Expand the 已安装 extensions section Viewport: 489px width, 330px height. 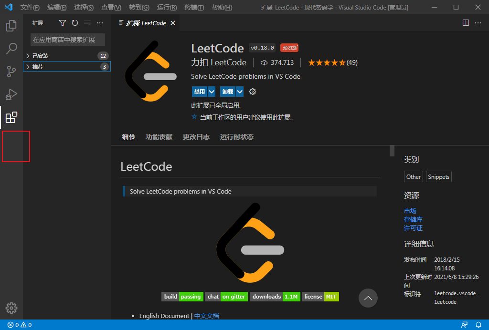[x=41, y=56]
